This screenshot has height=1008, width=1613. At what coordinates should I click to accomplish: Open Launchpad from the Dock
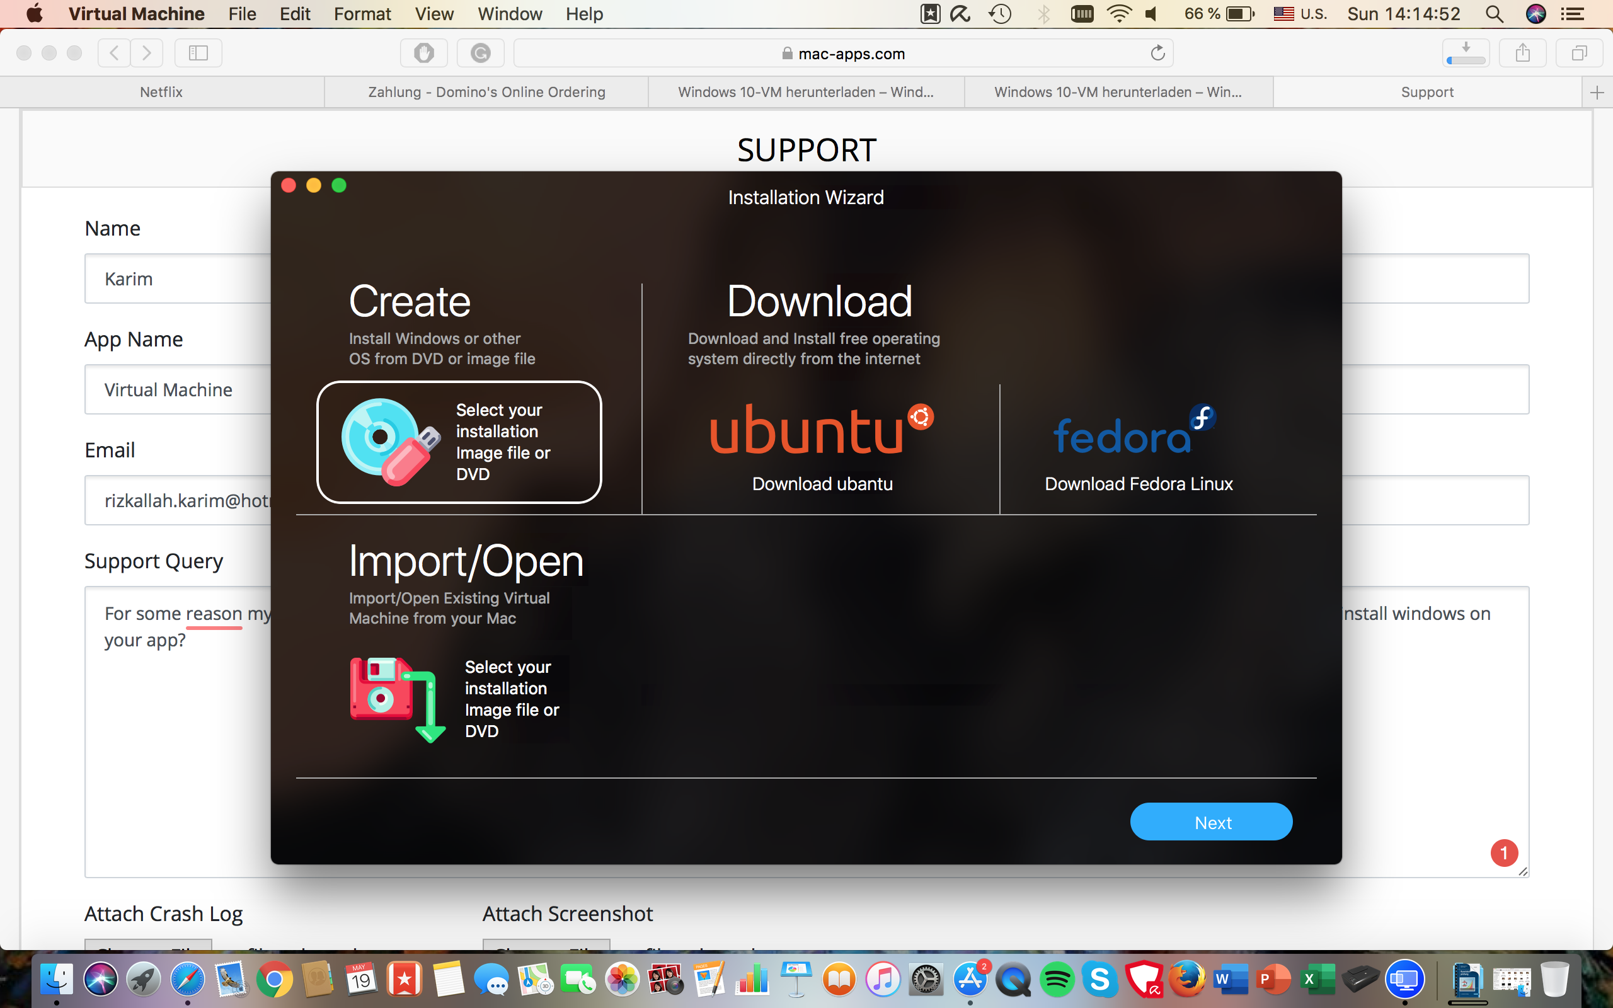143,980
